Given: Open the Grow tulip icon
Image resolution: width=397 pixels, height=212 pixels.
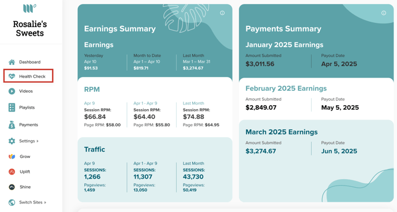Looking at the screenshot, I should pos(12,156).
